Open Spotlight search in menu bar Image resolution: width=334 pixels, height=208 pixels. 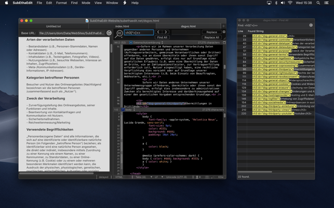coord(318,3)
